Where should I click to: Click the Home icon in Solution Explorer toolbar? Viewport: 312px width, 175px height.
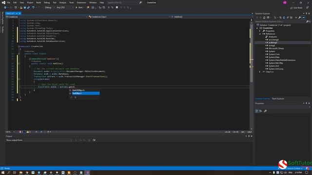point(264,17)
